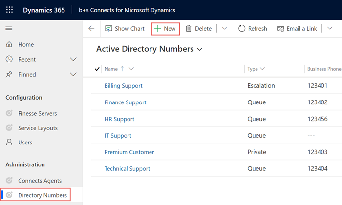
Task: Open the Email a Link dropdown arrow
Action: tap(330, 28)
